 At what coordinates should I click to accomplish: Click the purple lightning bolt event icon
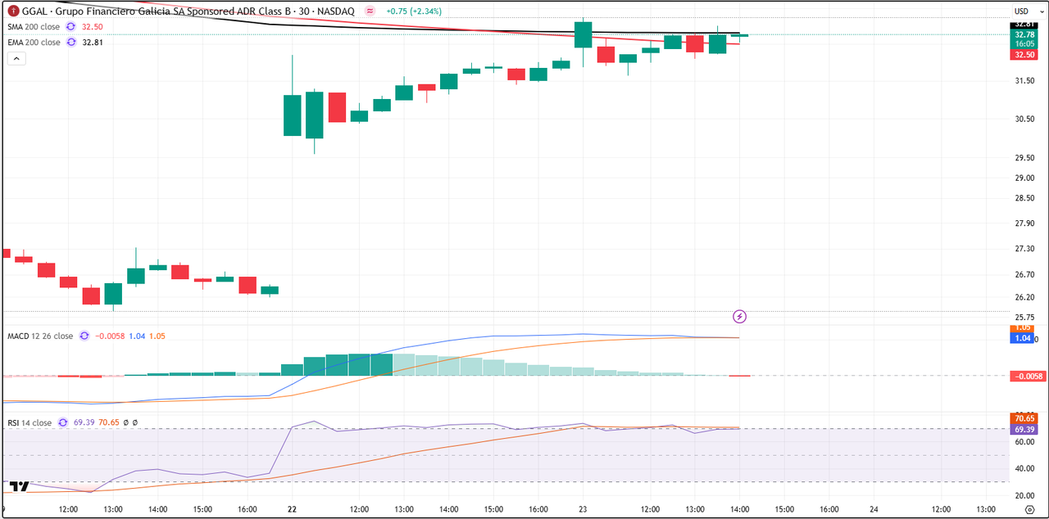coord(739,316)
